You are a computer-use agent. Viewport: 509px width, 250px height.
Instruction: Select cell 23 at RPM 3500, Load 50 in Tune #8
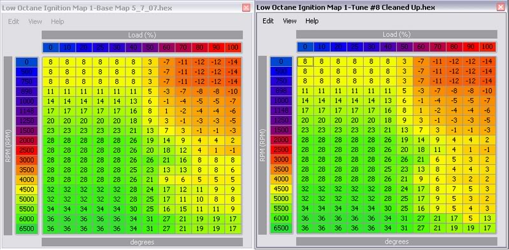click(405, 169)
